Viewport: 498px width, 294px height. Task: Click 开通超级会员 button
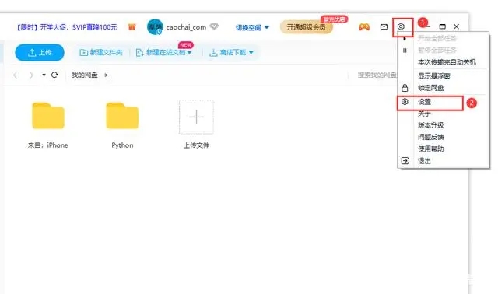pyautogui.click(x=306, y=27)
